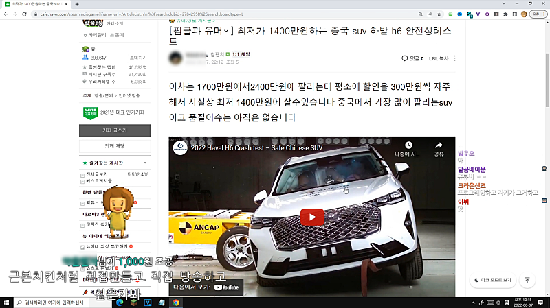Screen dimensions: 550x308
Task: Check the 베스트게시글 checkbox in sidebar
Action: [x=83, y=183]
